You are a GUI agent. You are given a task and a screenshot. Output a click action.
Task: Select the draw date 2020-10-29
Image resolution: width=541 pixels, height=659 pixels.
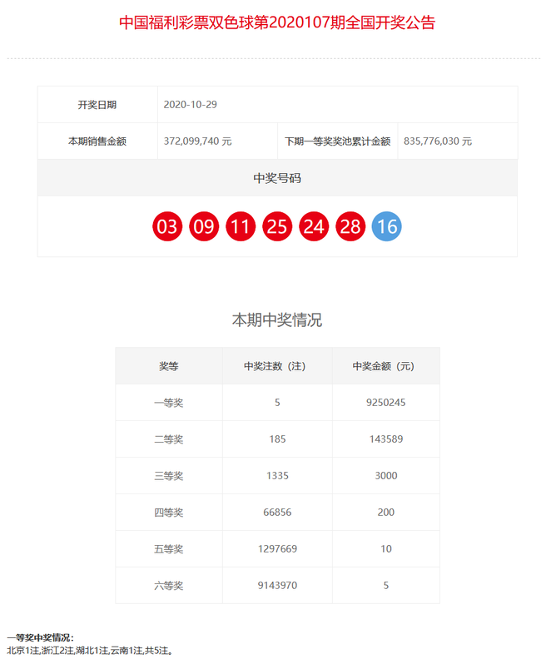click(x=190, y=105)
